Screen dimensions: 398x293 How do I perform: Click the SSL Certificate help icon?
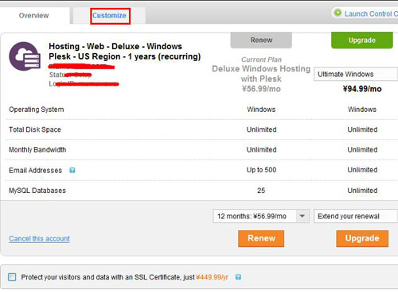238,277
